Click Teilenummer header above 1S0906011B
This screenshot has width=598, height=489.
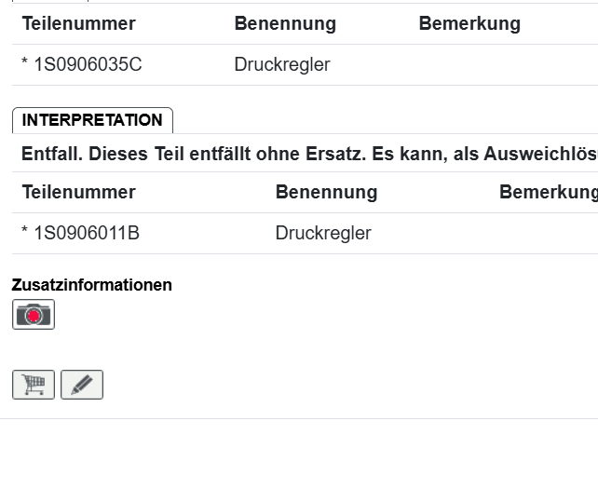tap(78, 193)
